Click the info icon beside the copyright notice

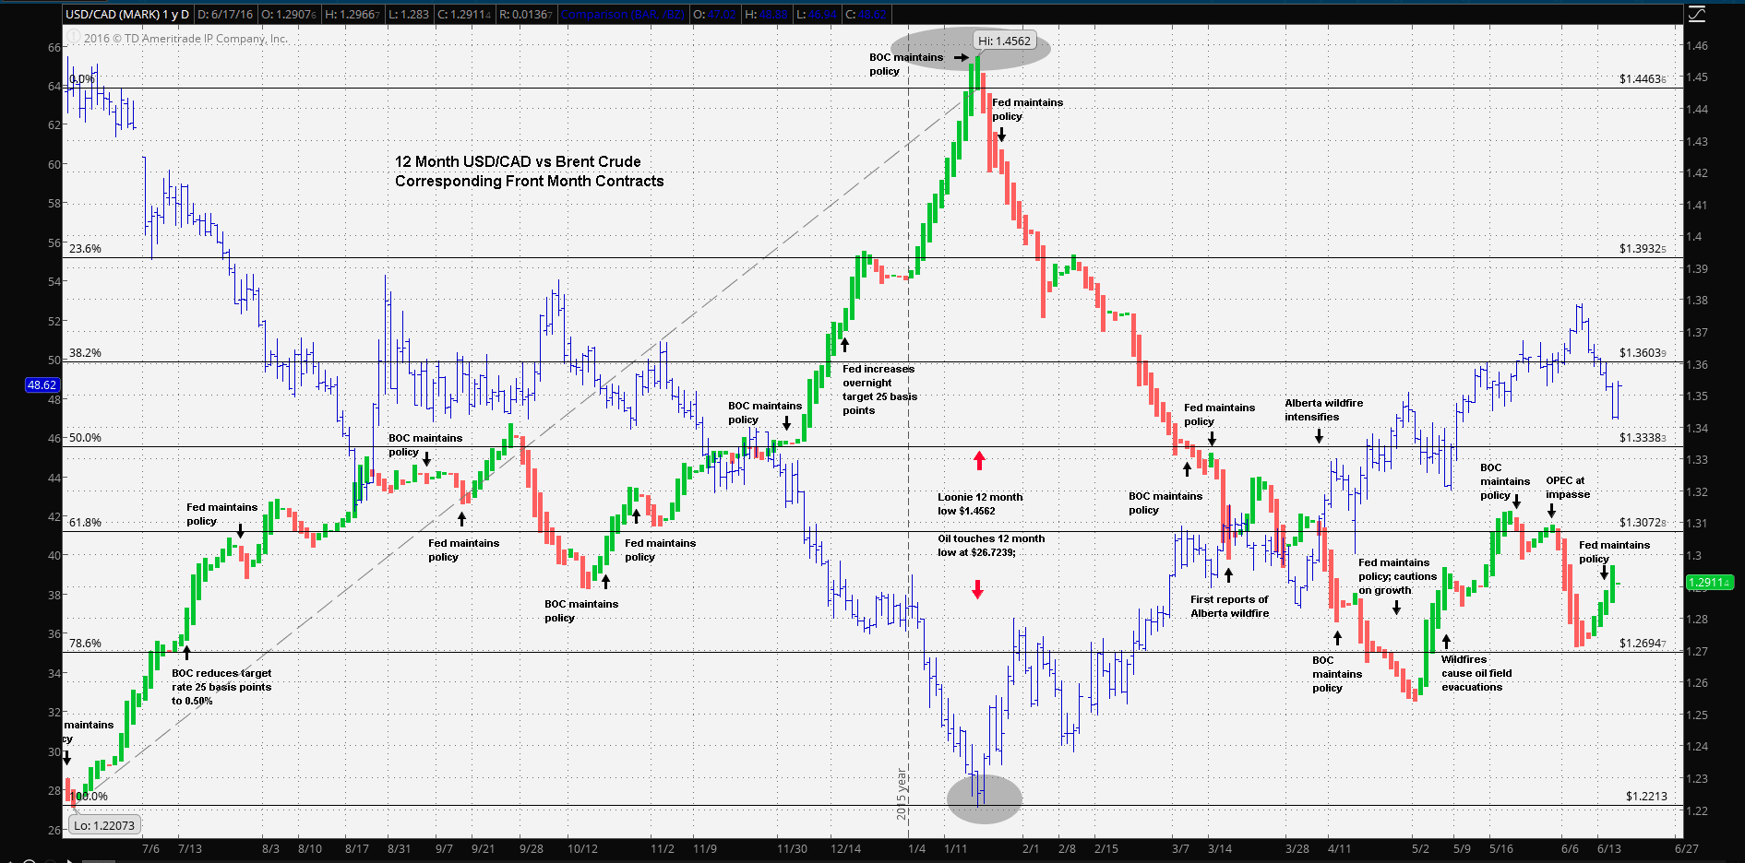click(x=73, y=38)
